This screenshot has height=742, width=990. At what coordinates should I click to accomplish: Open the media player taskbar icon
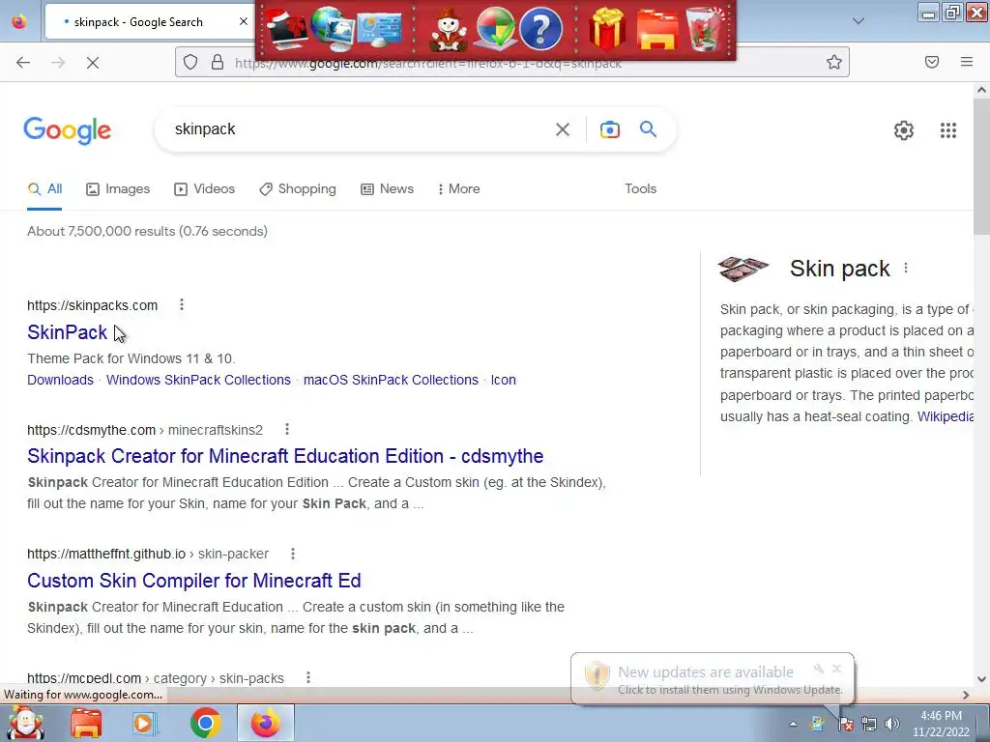click(143, 723)
